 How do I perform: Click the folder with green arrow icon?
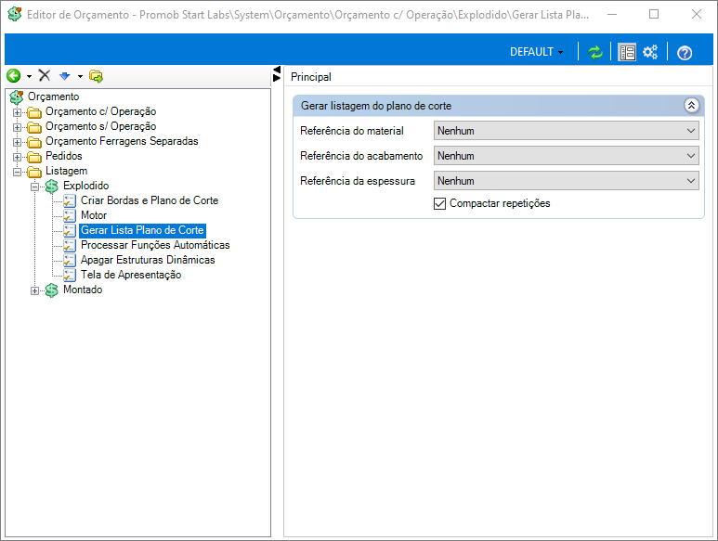(96, 76)
